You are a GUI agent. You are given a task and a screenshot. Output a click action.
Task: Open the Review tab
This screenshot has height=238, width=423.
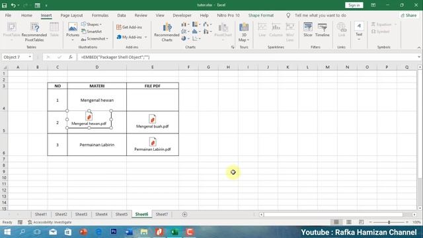(141, 15)
